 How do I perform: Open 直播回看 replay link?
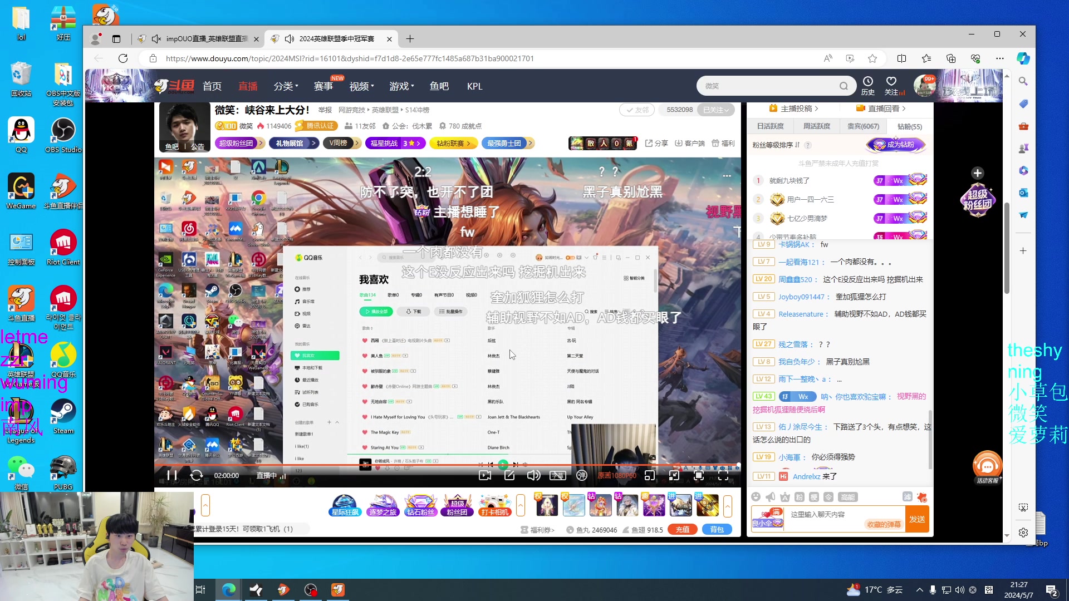[881, 109]
